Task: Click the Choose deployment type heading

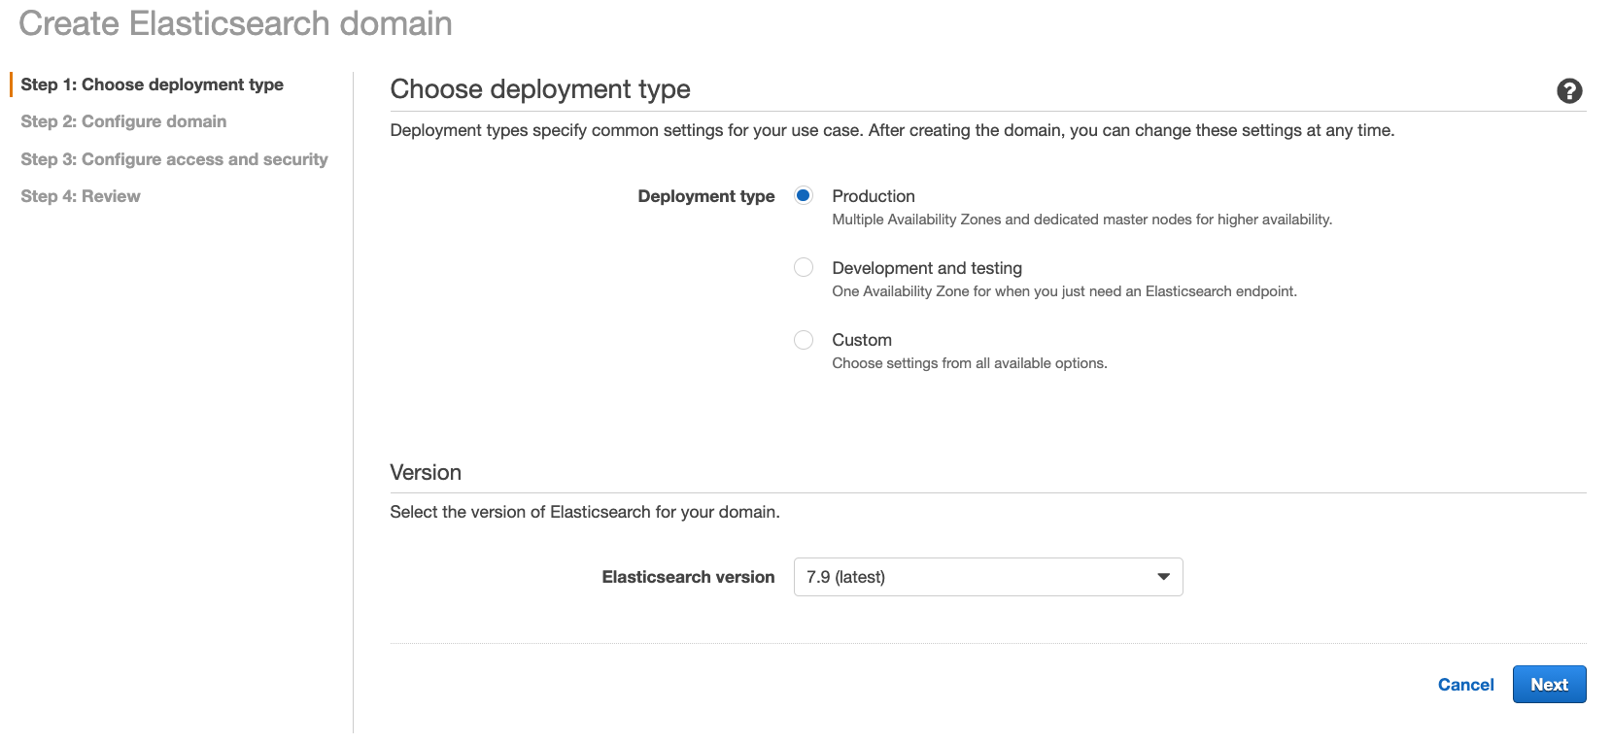Action: (x=540, y=89)
